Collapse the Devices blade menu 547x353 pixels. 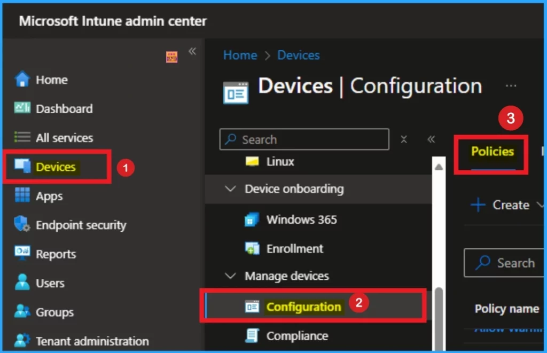click(x=431, y=139)
